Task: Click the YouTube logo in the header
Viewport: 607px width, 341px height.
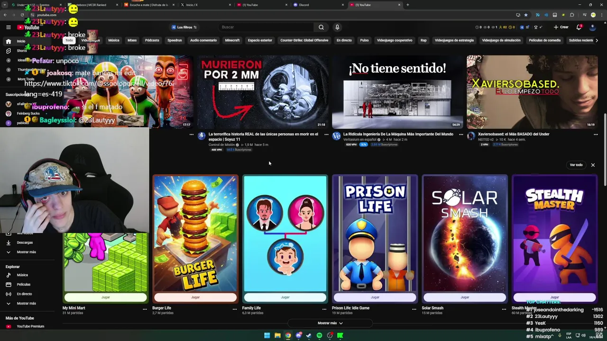Action: (x=28, y=27)
